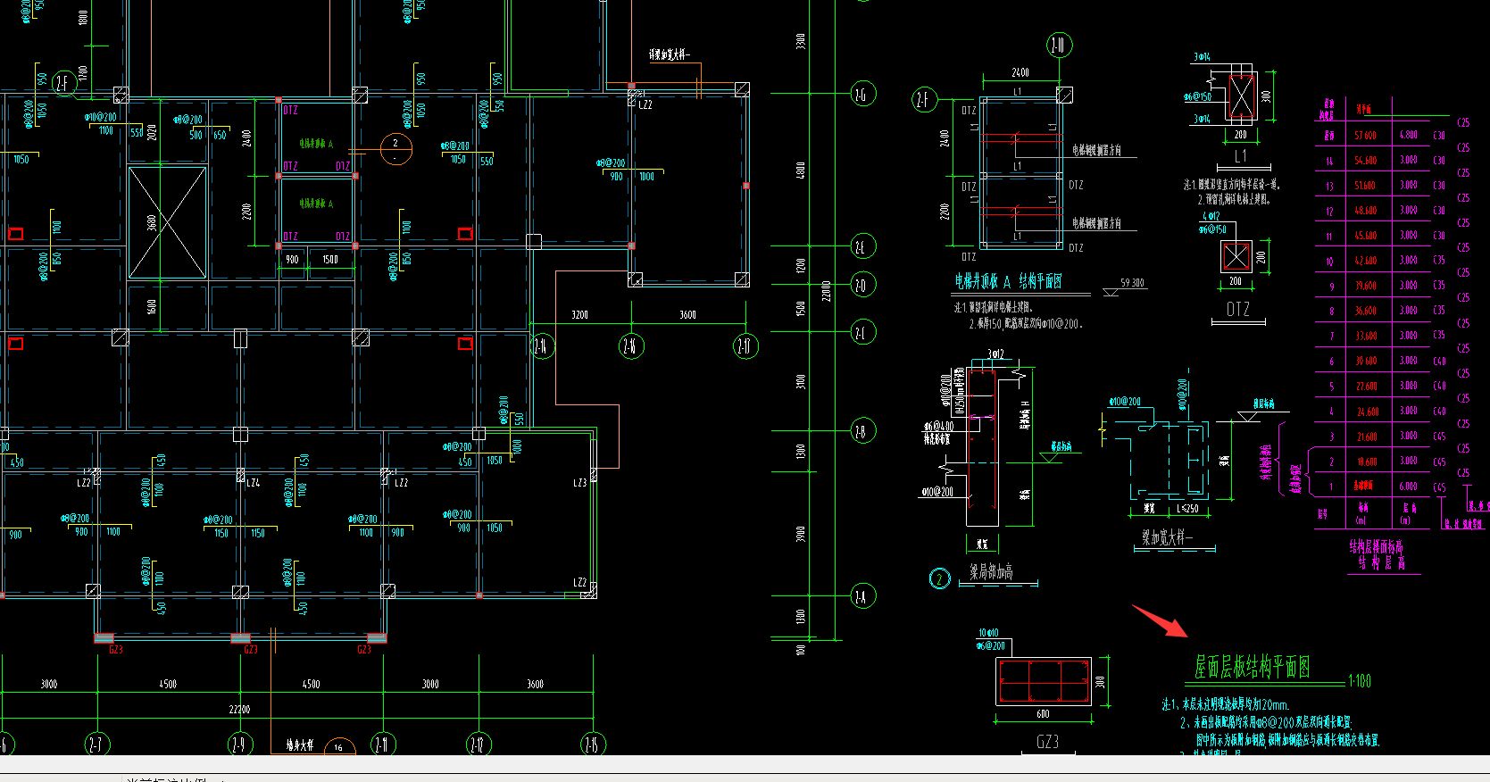Click the crossed elevator shaft opening marked 3680
Screen dimensions: 1490x782
coord(166,222)
